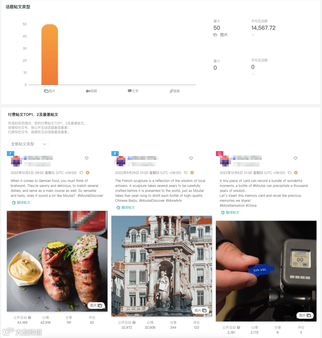The width and height of the screenshot is (322, 338).
Task: Click 翻译帖文 under the French sculpture post
Action: click(x=126, y=207)
